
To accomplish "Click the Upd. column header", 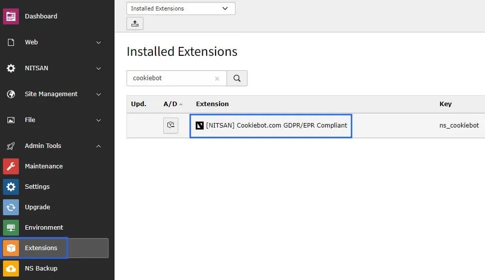I will [138, 104].
